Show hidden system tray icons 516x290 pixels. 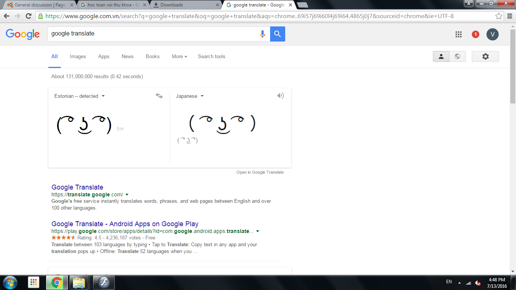459,282
